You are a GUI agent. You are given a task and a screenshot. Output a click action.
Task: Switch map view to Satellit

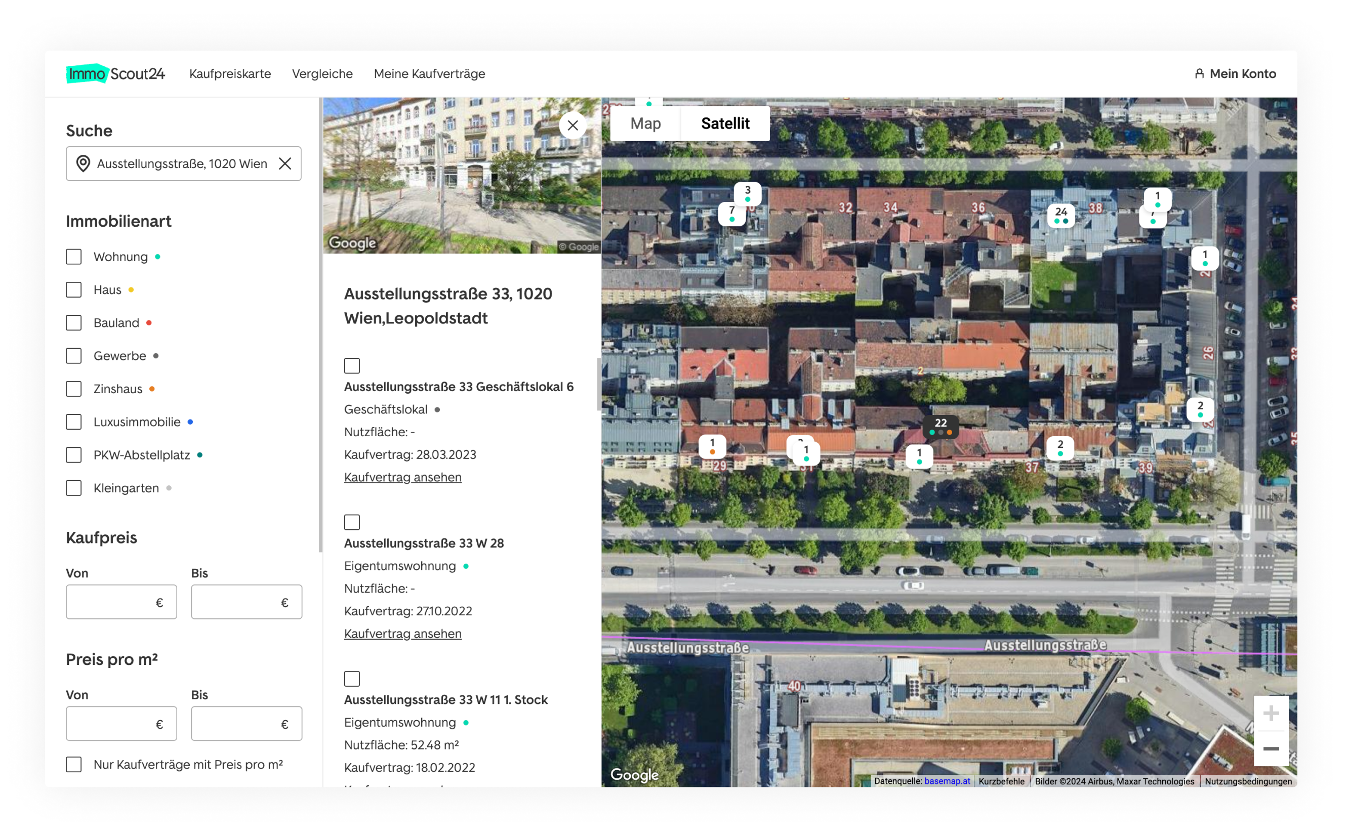click(725, 123)
